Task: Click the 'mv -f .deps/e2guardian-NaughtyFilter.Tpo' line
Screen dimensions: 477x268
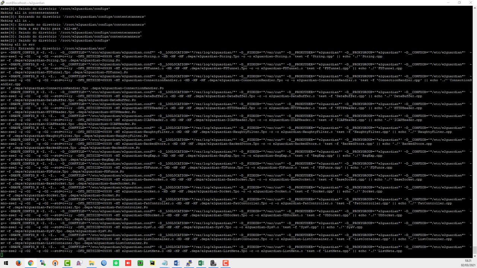Action: click(74, 136)
